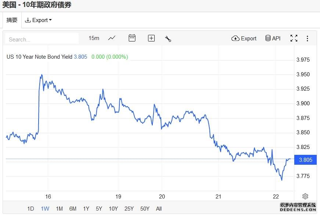The width and height of the screenshot is (320, 215).
Task: Click the gear settings icon below chart
Action: click(305, 196)
